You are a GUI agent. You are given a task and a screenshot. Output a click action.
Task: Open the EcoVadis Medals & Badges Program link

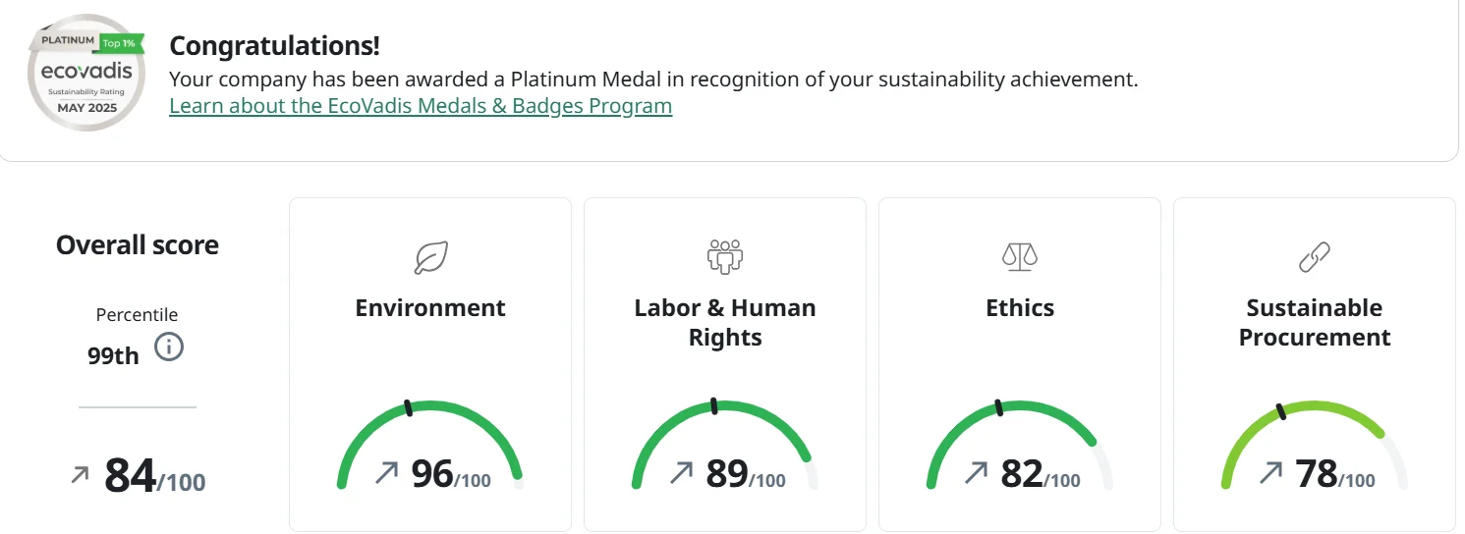click(421, 106)
